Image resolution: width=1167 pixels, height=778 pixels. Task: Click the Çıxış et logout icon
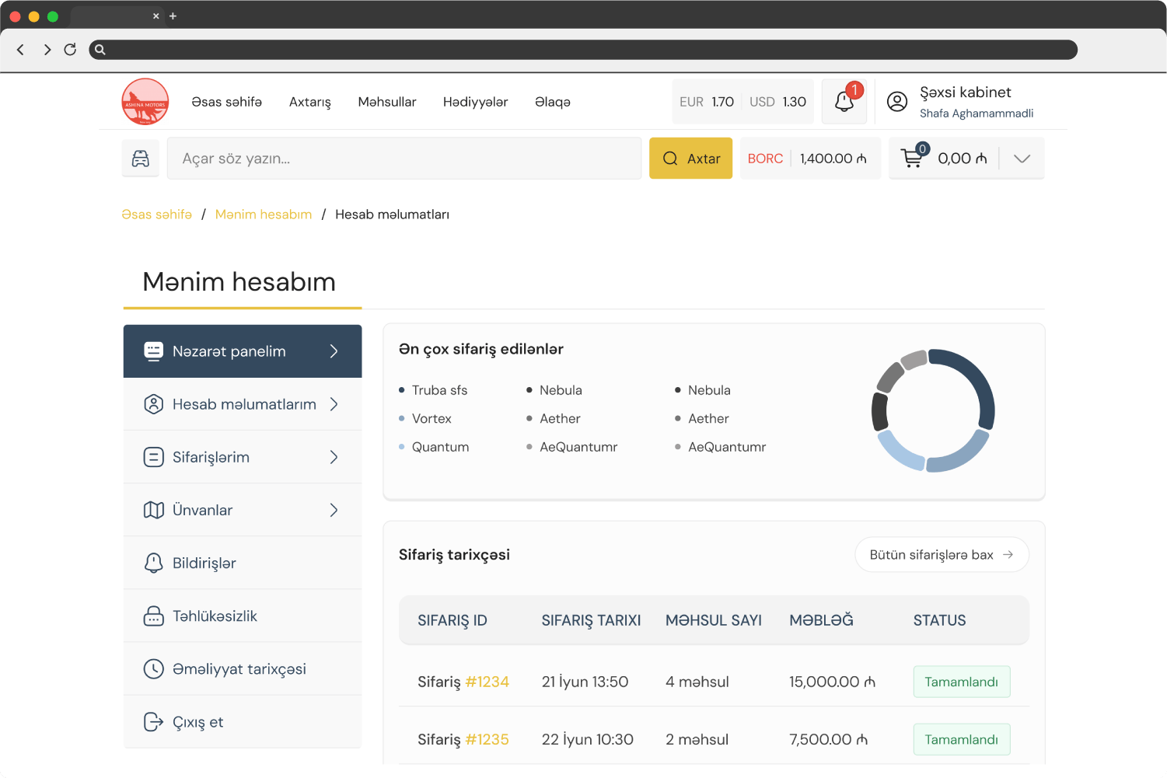point(153,721)
